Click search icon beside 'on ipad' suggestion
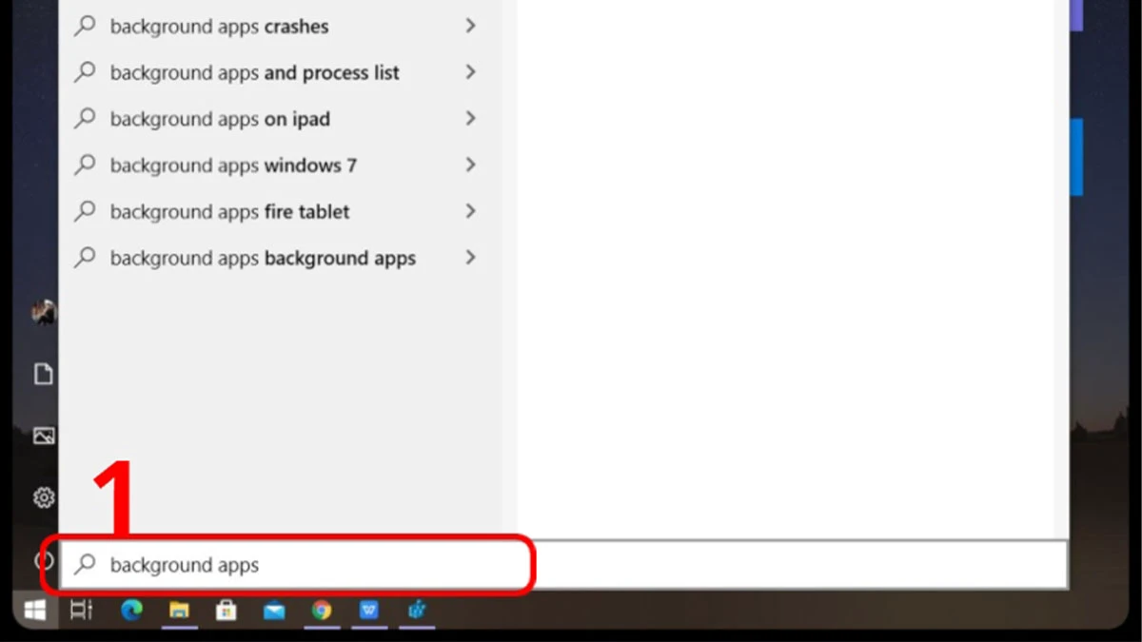The height and width of the screenshot is (642, 1142). click(x=86, y=118)
